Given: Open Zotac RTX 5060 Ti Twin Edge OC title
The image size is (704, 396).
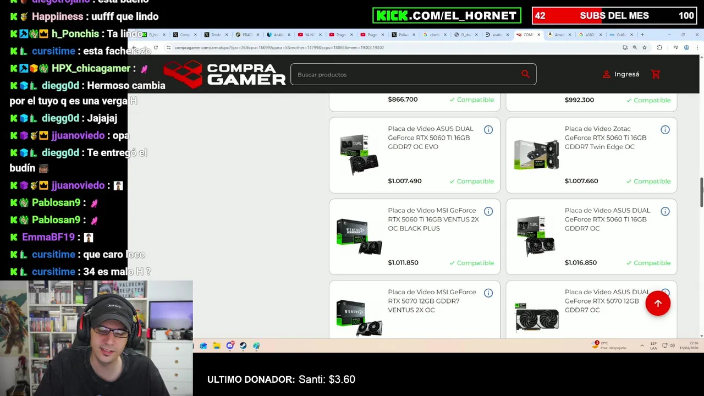Looking at the screenshot, I should point(606,137).
